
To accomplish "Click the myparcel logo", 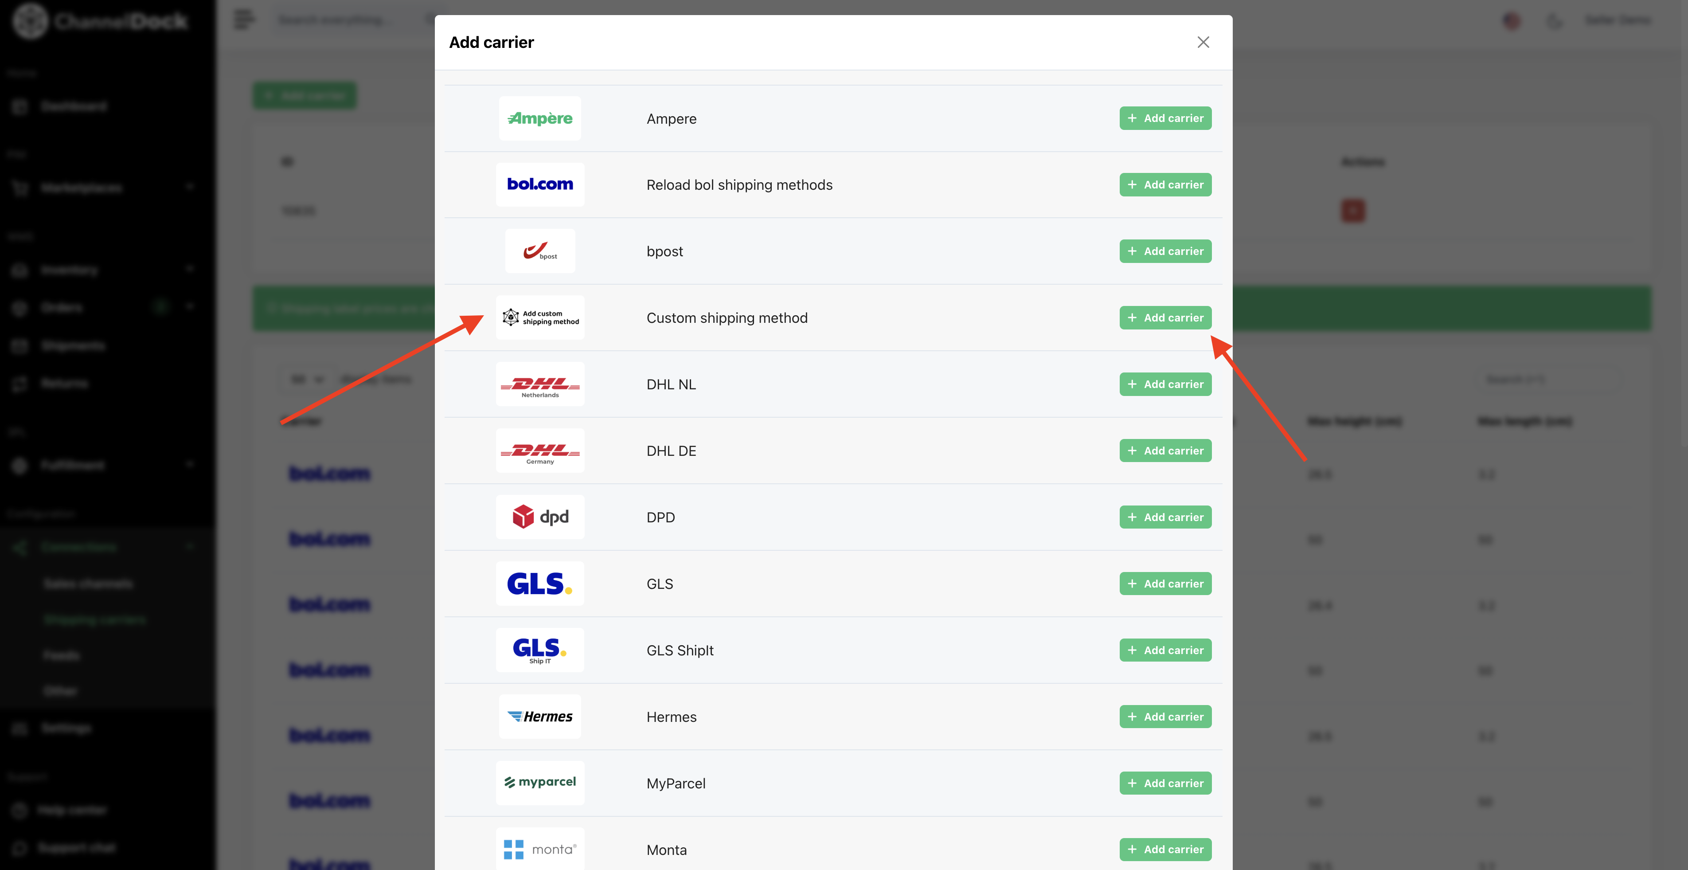I will 540,783.
